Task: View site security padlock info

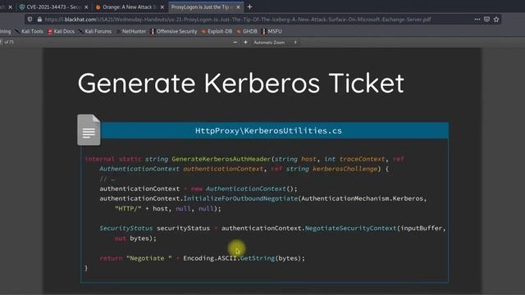Action: point(39,20)
